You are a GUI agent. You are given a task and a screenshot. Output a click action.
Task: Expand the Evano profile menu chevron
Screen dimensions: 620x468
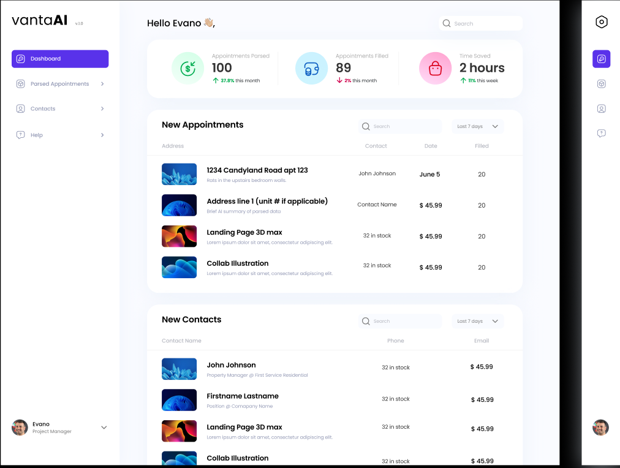104,428
